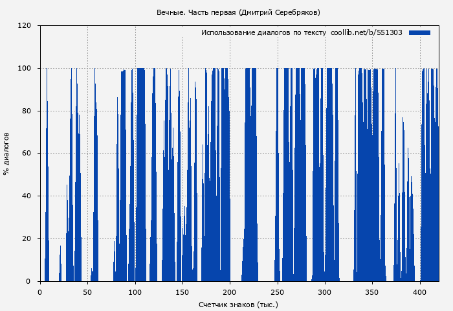Click the x-axis tick label 100
Image resolution: width=453 pixels, height=311 pixels.
point(135,292)
